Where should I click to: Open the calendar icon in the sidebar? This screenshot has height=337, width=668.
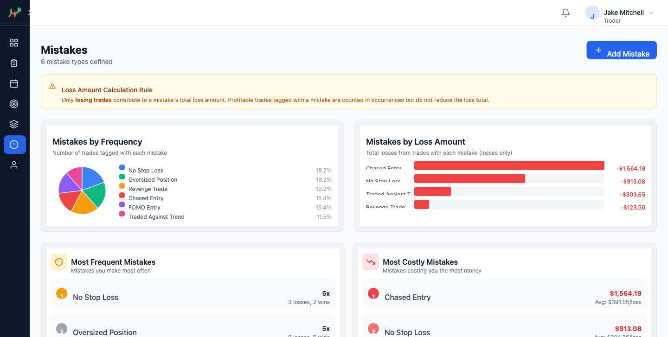pos(14,83)
